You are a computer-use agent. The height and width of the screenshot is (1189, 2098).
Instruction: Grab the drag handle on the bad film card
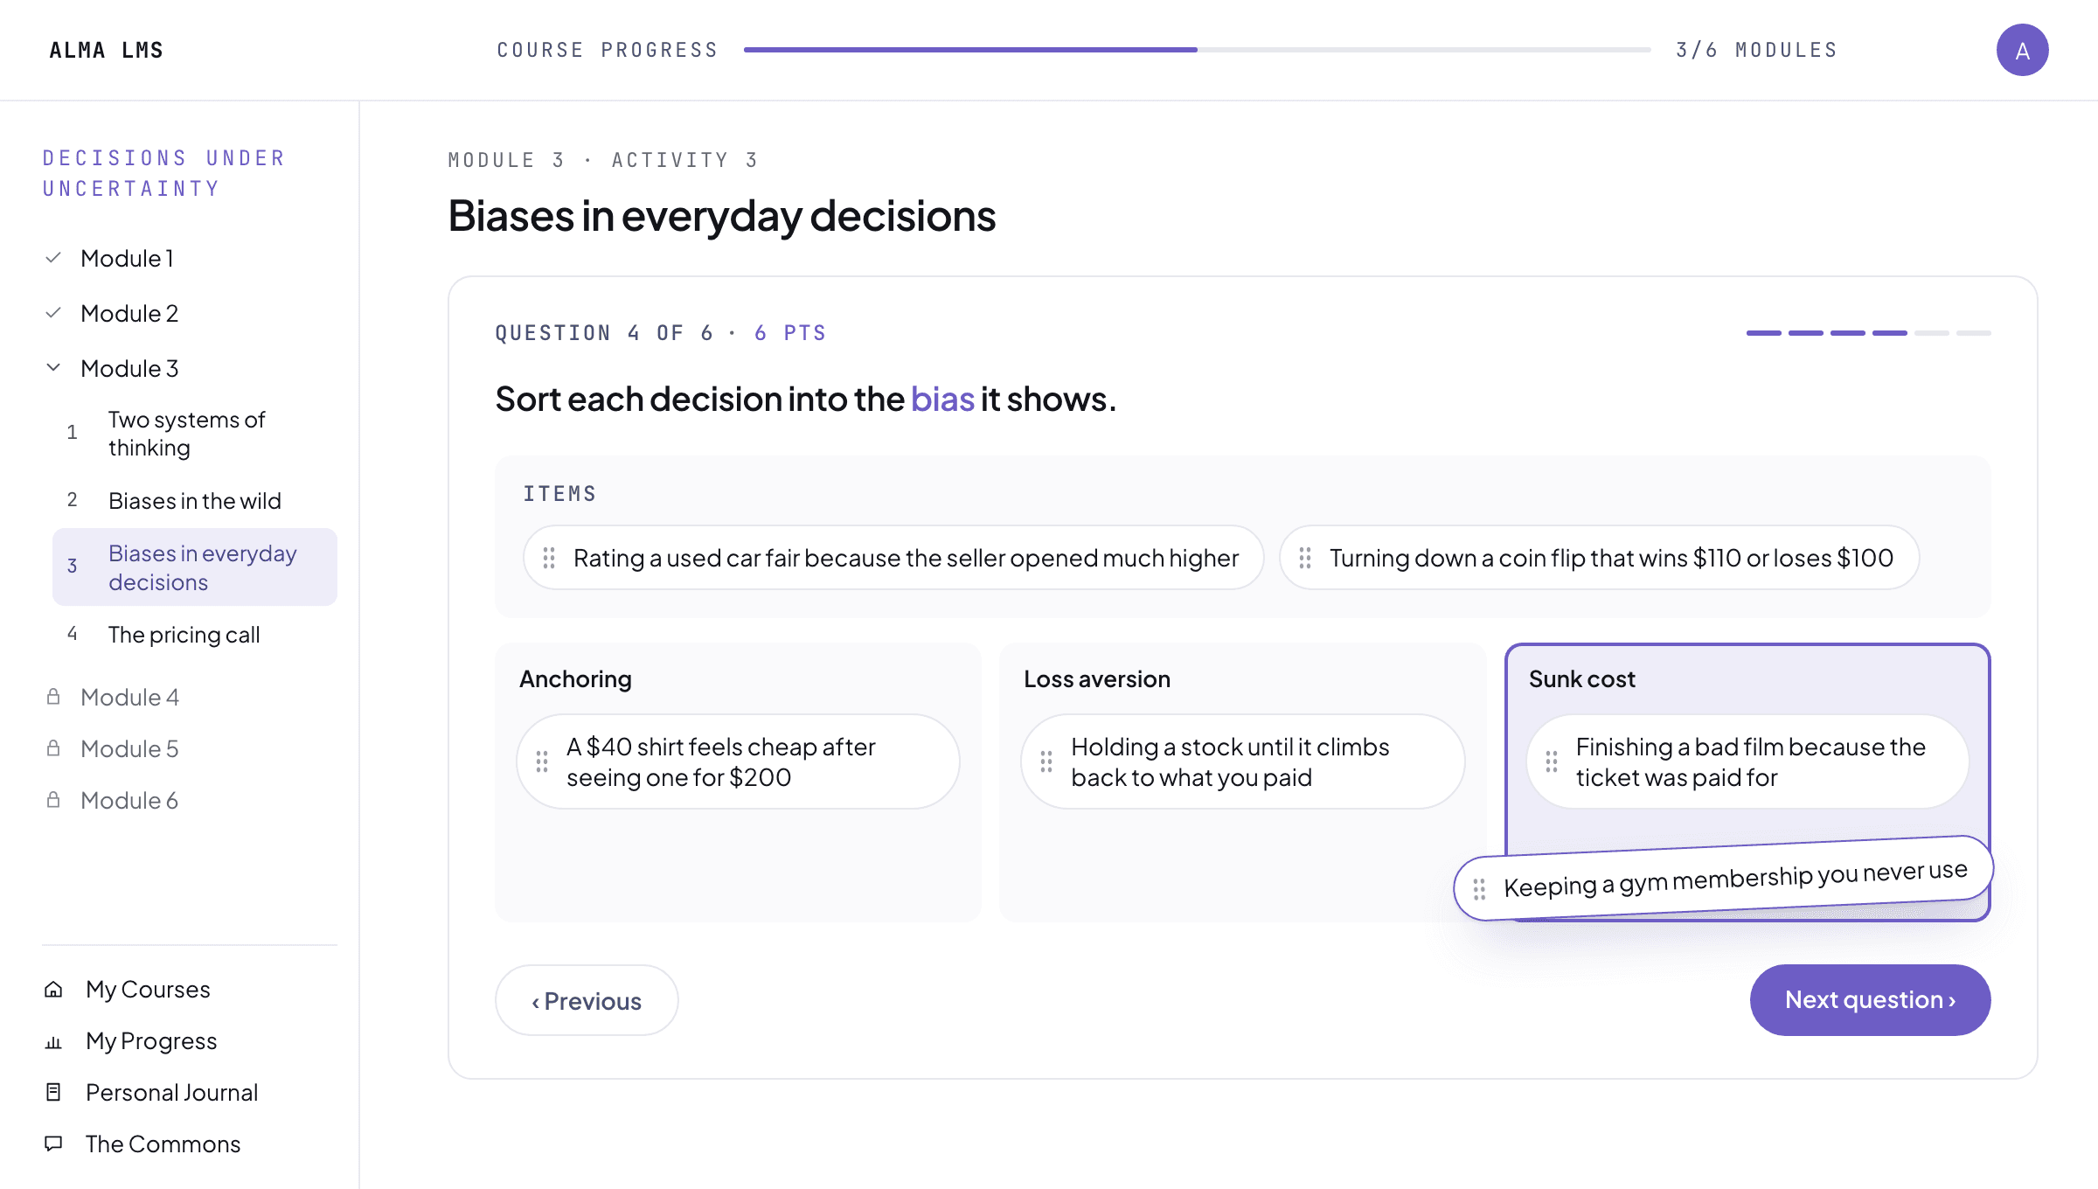click(1552, 761)
